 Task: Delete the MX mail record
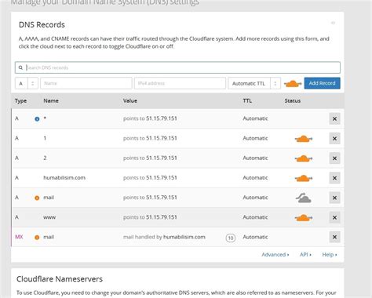click(x=334, y=237)
